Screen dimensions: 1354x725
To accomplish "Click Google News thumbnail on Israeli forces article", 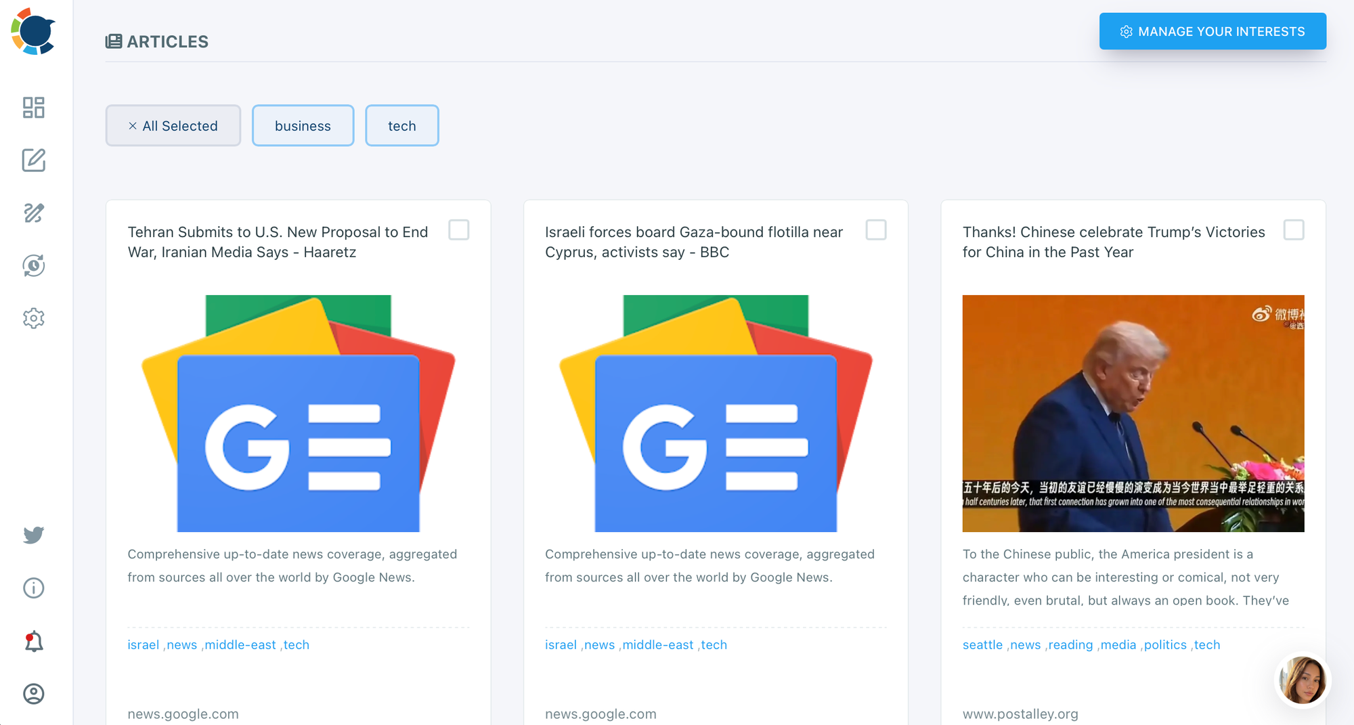I will [716, 413].
